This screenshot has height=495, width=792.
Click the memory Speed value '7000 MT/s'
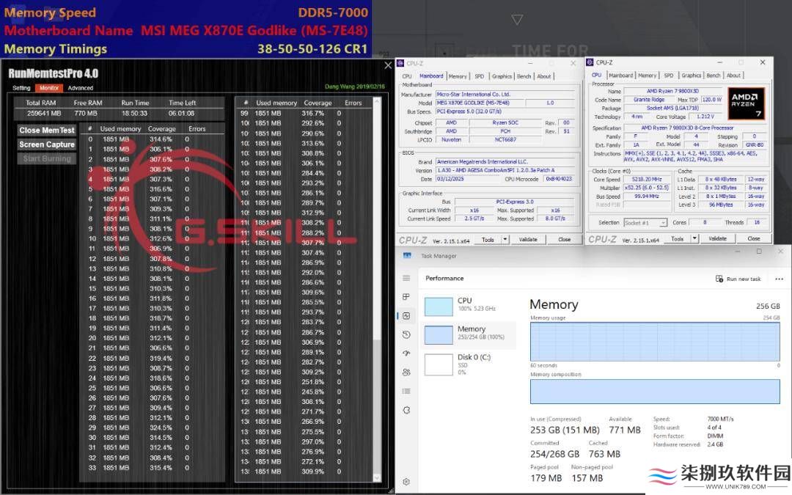(x=720, y=419)
